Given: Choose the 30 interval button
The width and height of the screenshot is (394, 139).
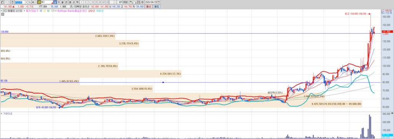Looking at the screenshot, I should tap(100, 2).
